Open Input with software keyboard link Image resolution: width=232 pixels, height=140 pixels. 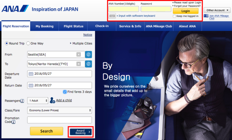pos(136,16)
